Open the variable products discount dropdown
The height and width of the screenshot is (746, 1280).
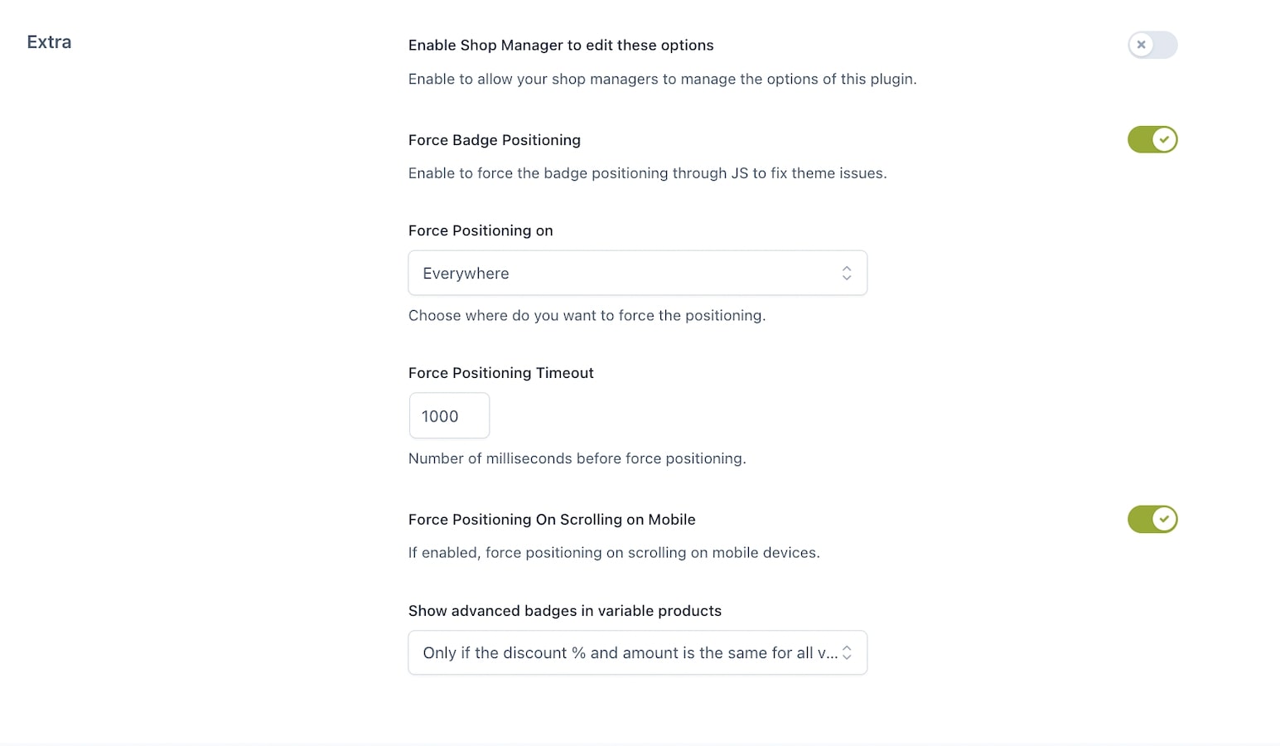point(637,652)
